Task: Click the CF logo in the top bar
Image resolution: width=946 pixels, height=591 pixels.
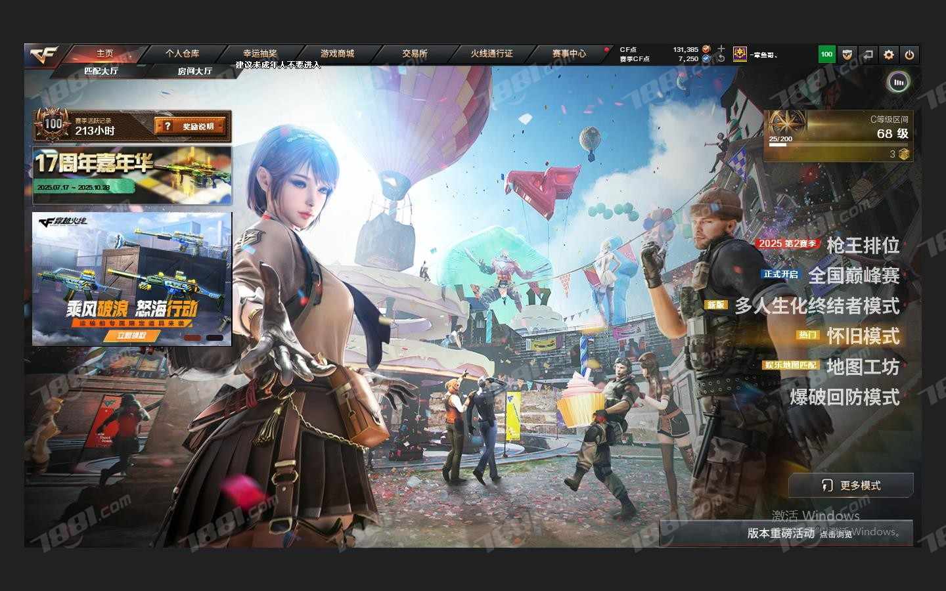Action: pos(45,55)
